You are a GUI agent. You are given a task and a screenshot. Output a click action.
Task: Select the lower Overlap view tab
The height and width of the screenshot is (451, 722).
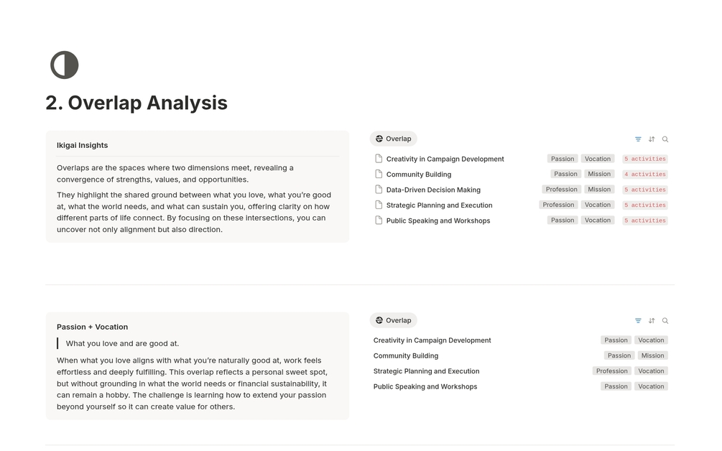pos(393,320)
